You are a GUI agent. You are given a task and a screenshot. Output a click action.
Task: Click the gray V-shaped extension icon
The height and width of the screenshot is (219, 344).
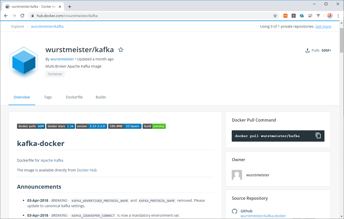tap(318, 16)
